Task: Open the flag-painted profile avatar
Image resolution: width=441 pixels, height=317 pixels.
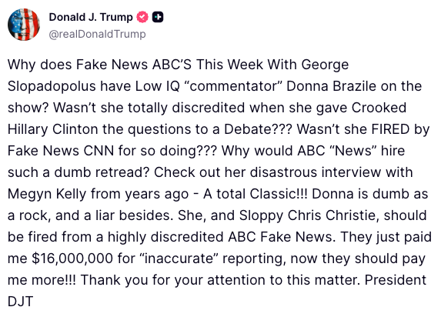Action: coord(24,25)
